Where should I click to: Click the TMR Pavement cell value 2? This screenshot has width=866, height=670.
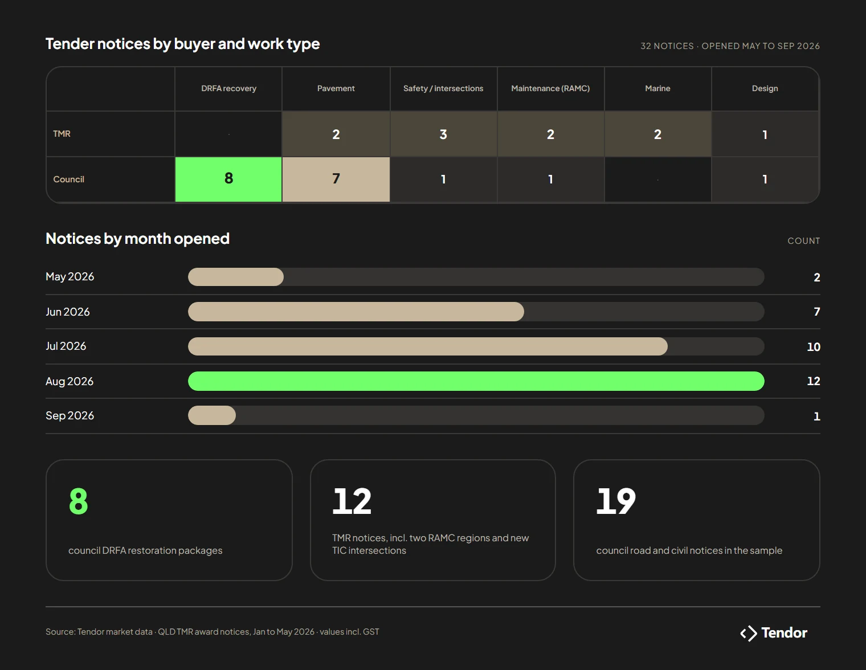click(336, 134)
